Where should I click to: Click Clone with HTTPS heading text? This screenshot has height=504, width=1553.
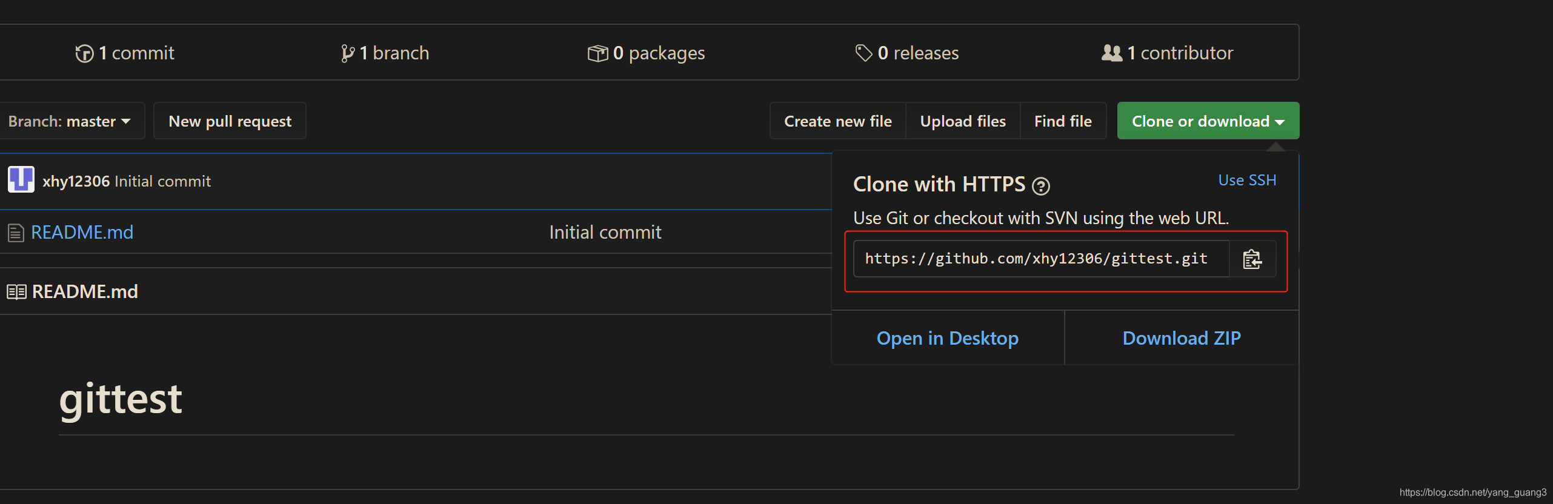click(939, 184)
